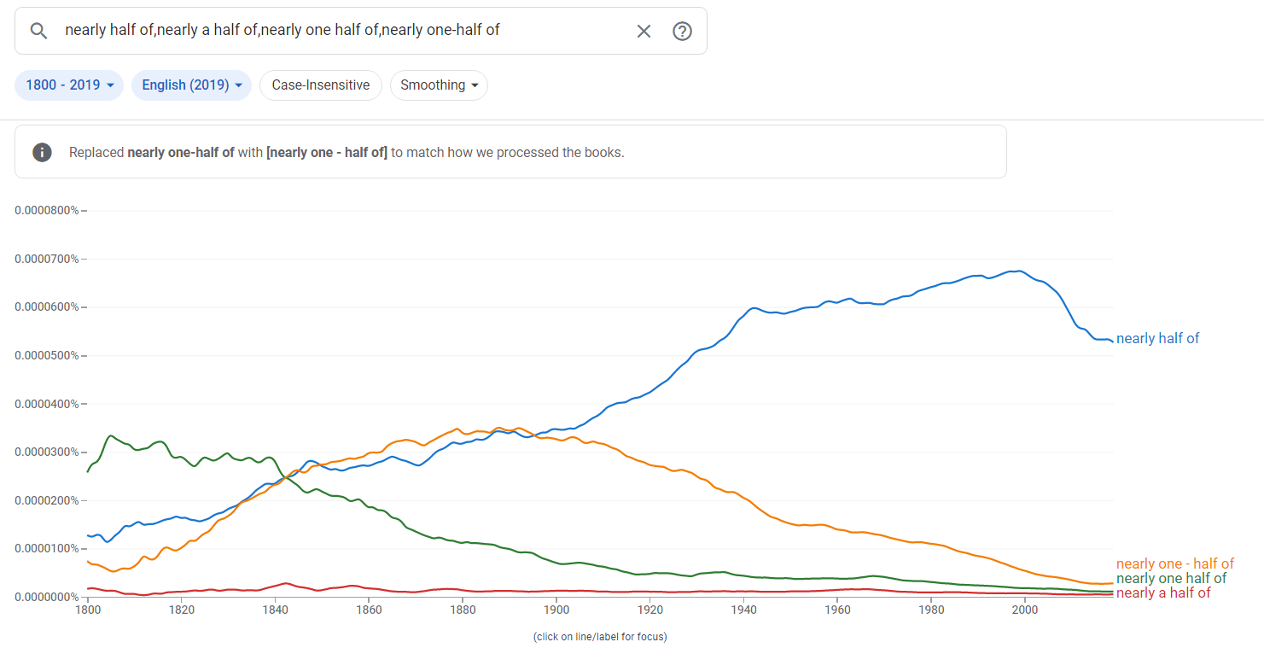Select the 'nearly one - half of' label
This screenshot has height=648, width=1264.
[x=1175, y=563]
